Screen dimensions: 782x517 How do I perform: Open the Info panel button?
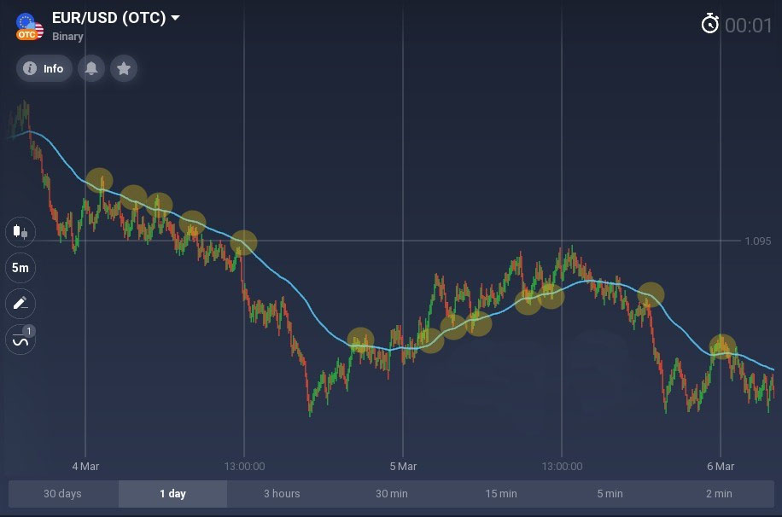(44, 68)
